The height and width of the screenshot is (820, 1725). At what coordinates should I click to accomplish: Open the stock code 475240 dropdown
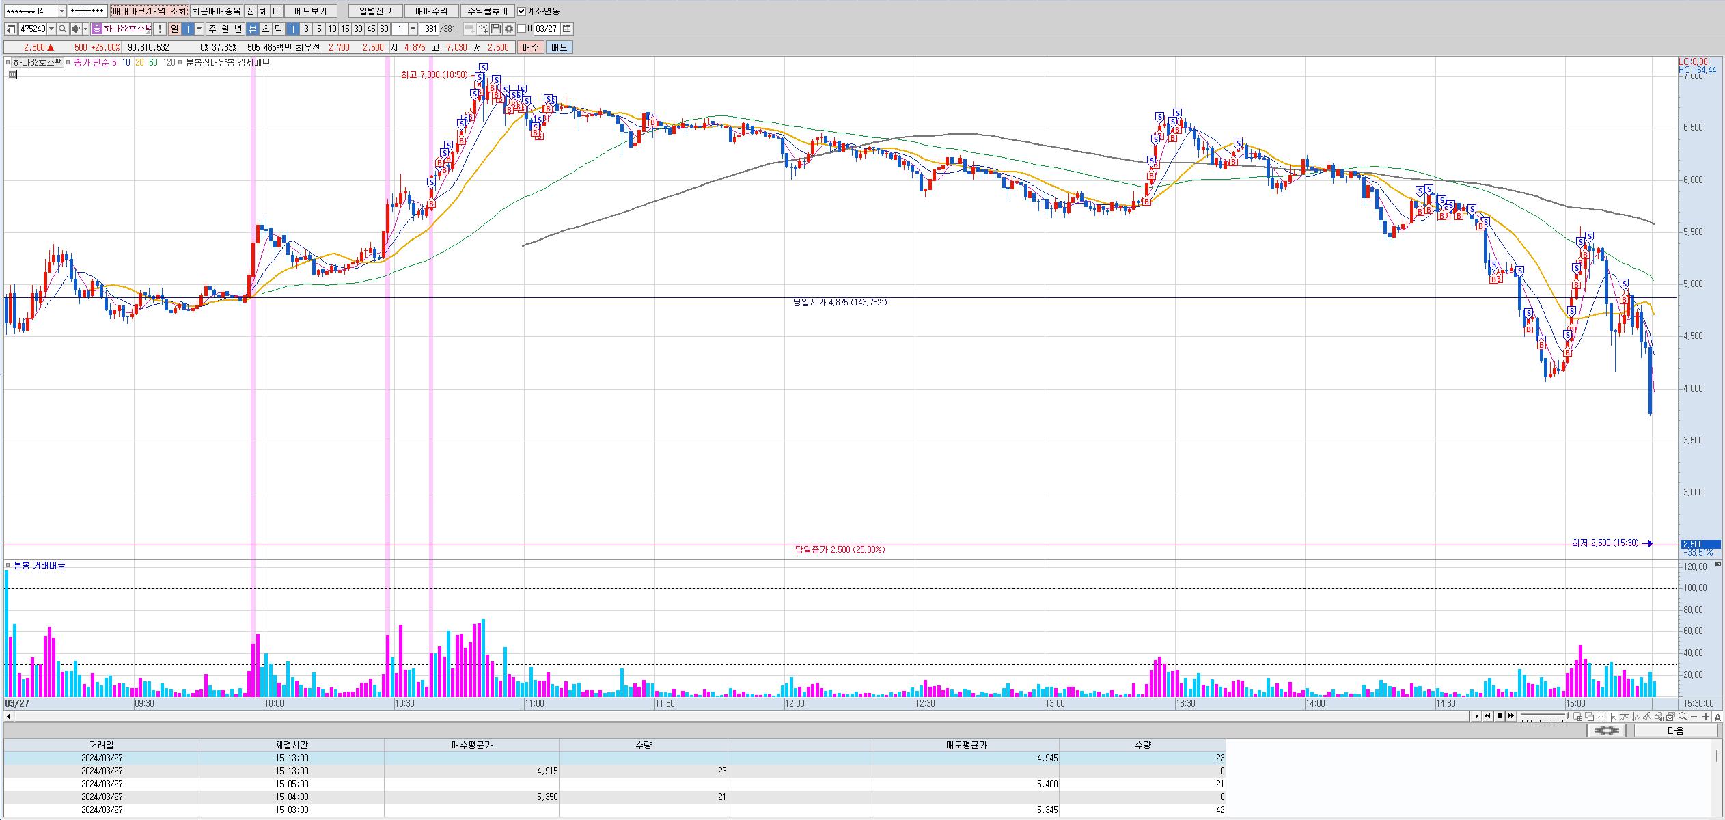(52, 29)
